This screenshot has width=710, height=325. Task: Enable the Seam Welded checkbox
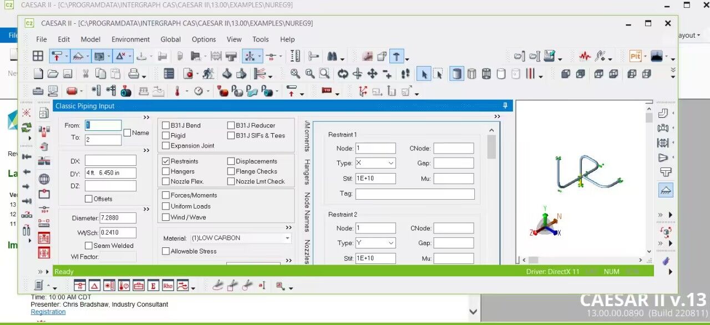[x=89, y=245]
